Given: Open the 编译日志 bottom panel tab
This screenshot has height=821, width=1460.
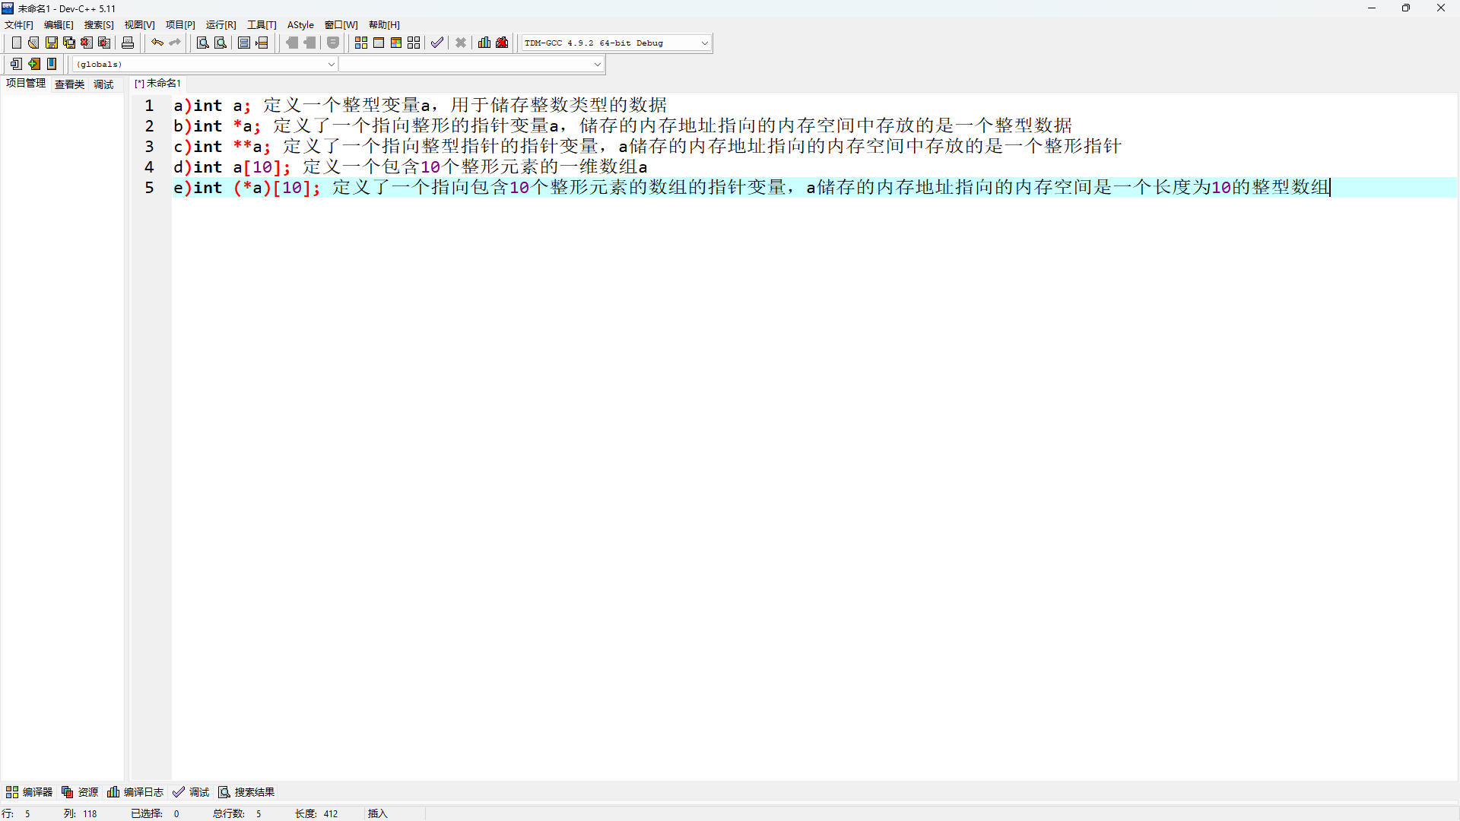Looking at the screenshot, I should 135,792.
